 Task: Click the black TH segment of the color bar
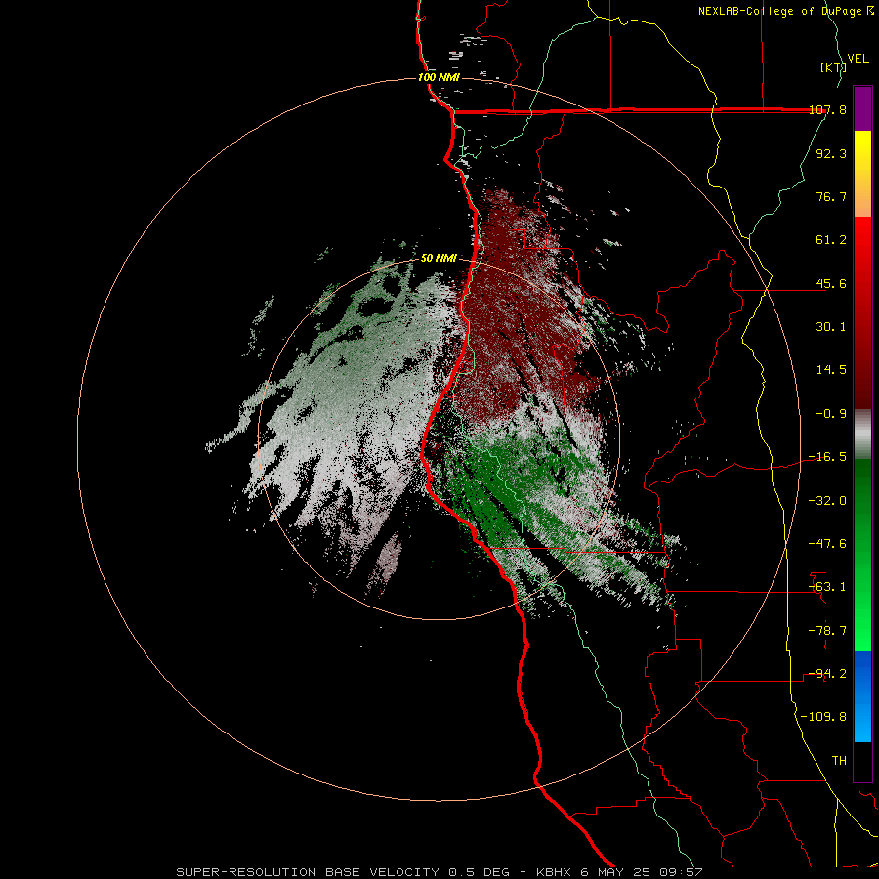[x=862, y=762]
